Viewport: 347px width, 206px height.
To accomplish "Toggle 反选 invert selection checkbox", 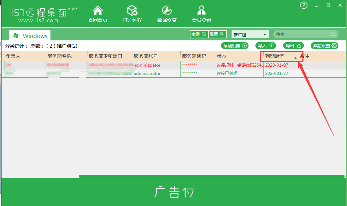I will 217,34.
